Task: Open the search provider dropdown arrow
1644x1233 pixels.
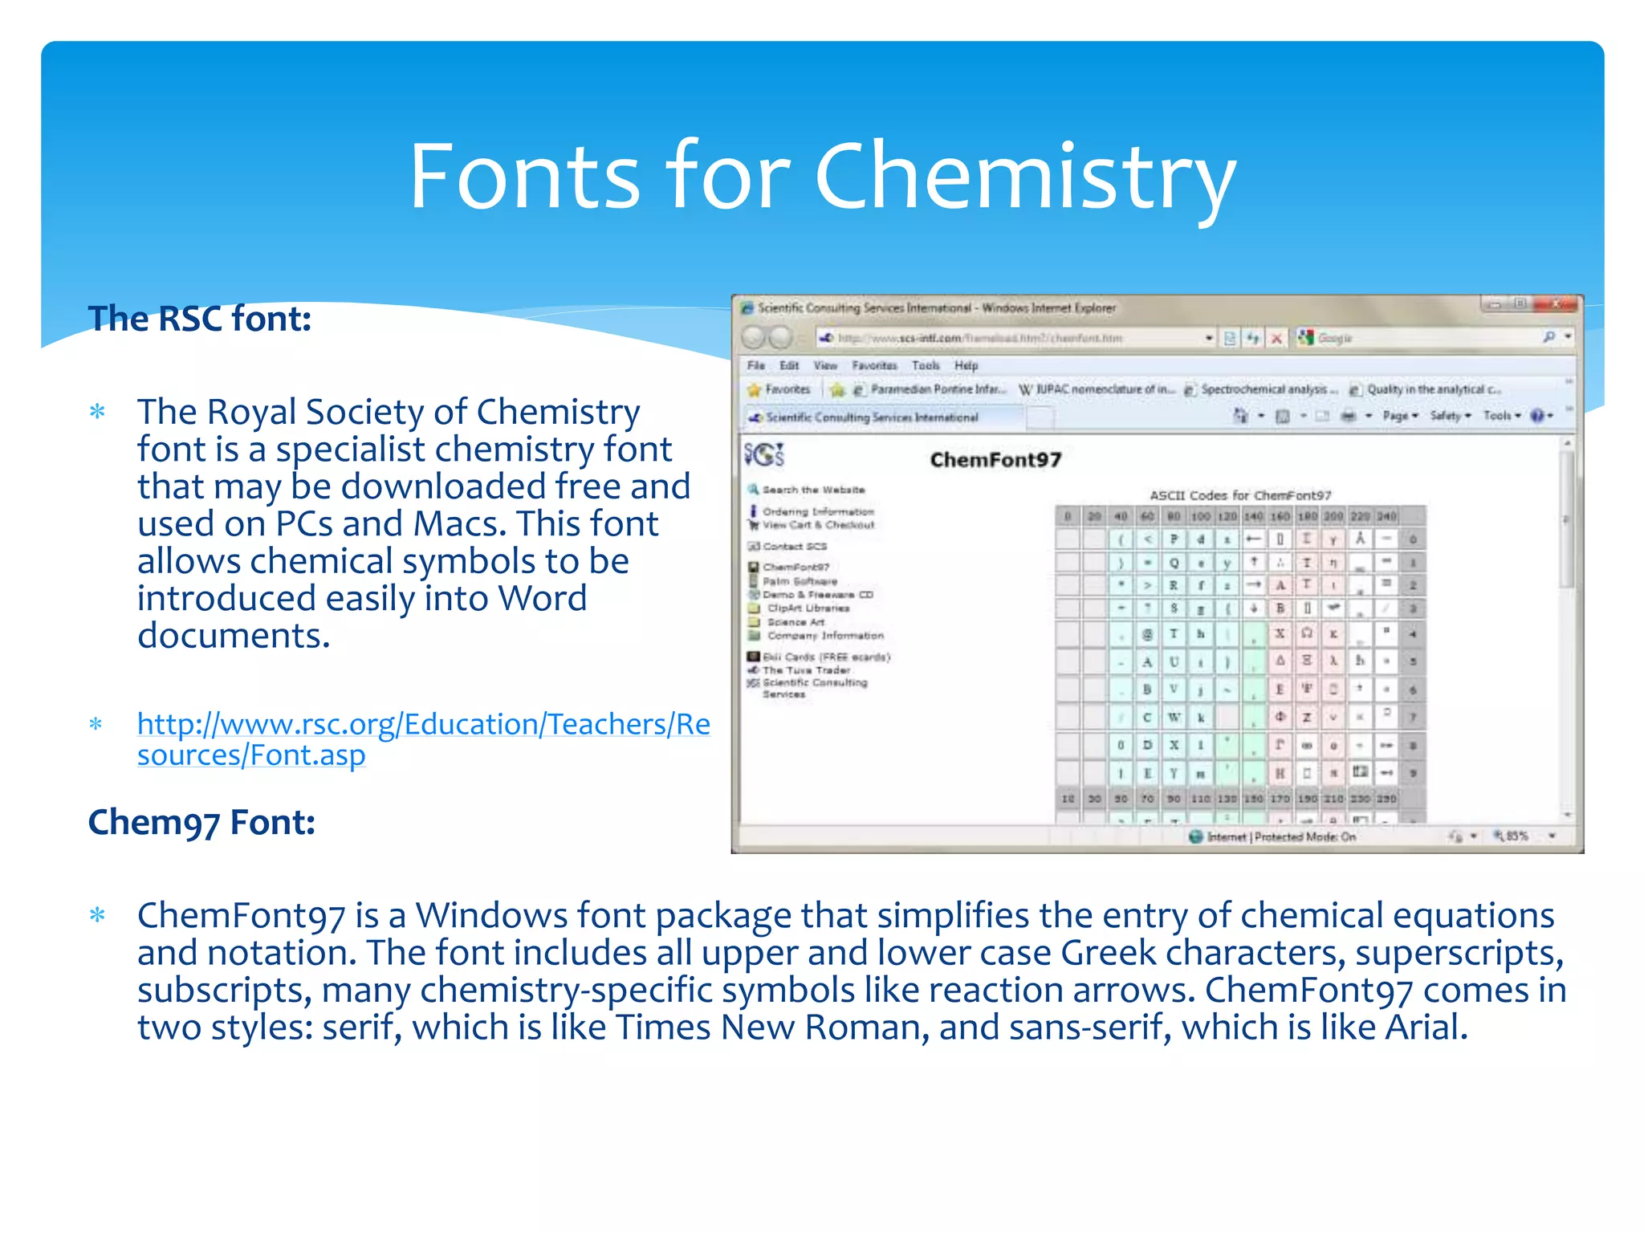Action: click(1568, 337)
